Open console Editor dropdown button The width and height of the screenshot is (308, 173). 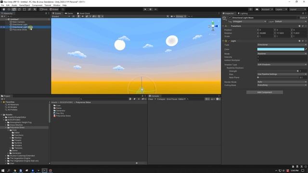coord(182,99)
